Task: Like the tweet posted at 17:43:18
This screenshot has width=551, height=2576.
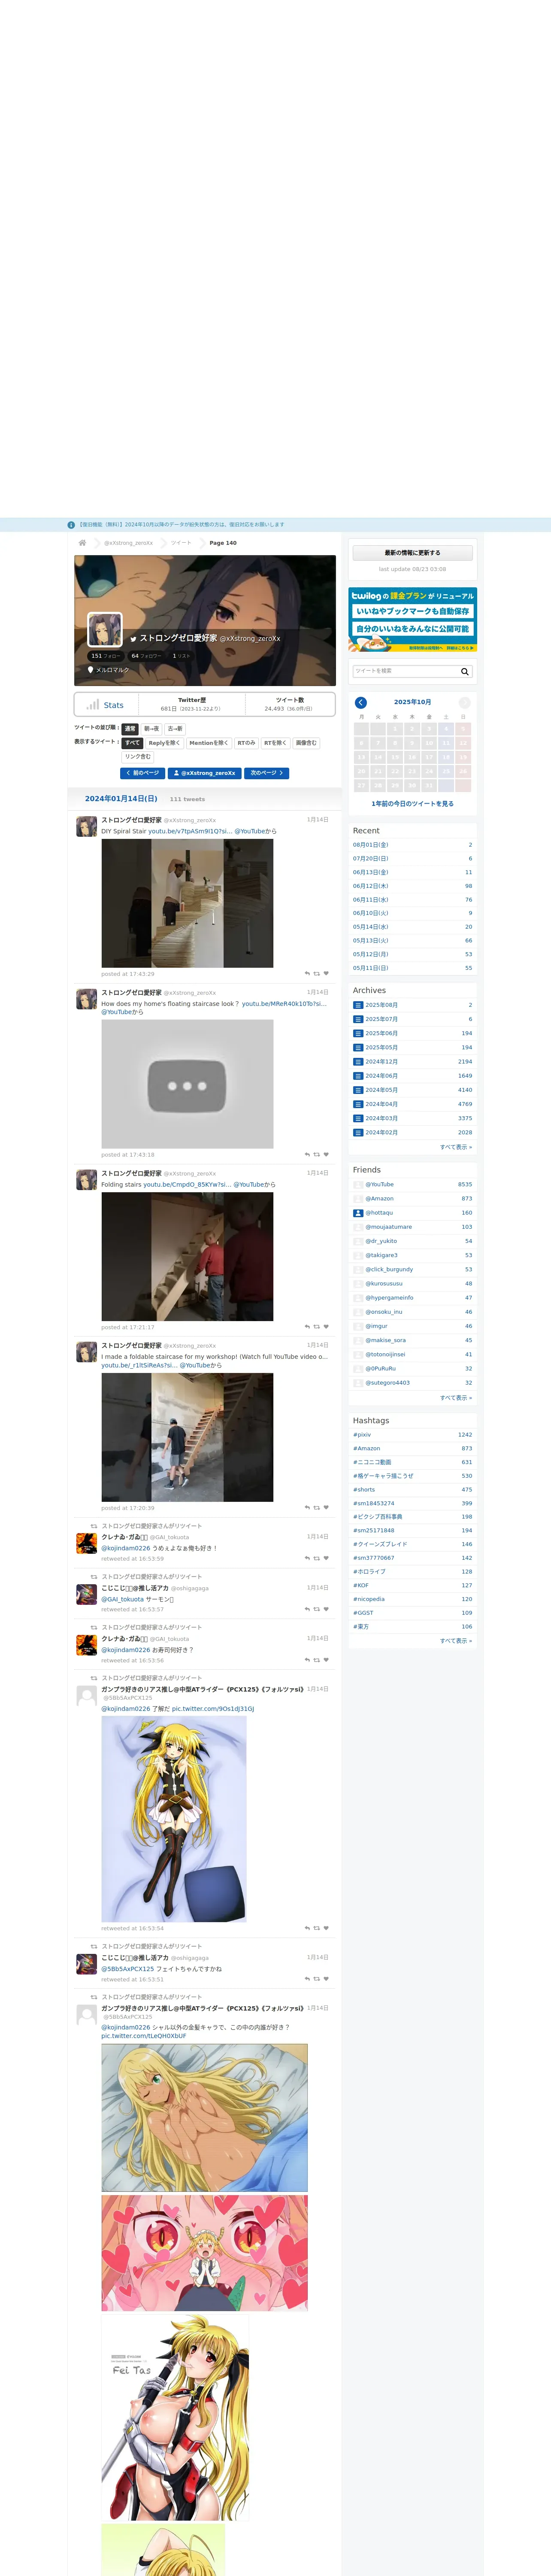Action: pyautogui.click(x=326, y=1154)
